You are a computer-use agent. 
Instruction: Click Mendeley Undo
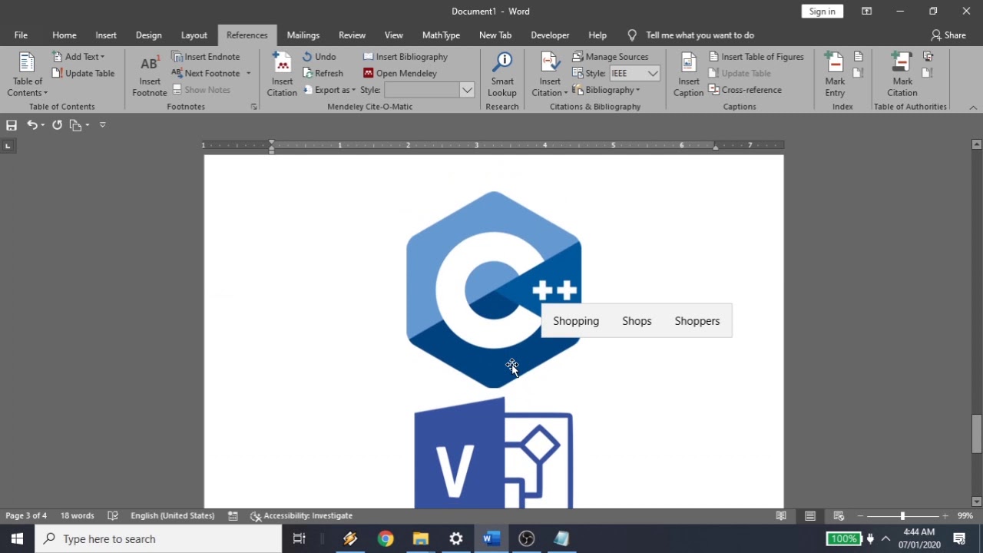click(x=319, y=57)
